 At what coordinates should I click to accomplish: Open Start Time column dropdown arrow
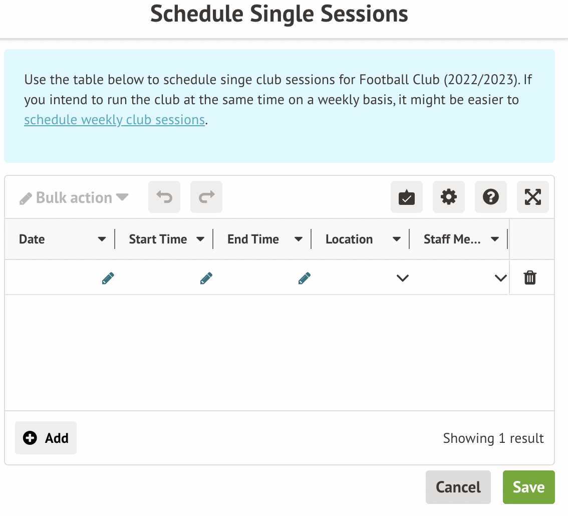point(200,239)
